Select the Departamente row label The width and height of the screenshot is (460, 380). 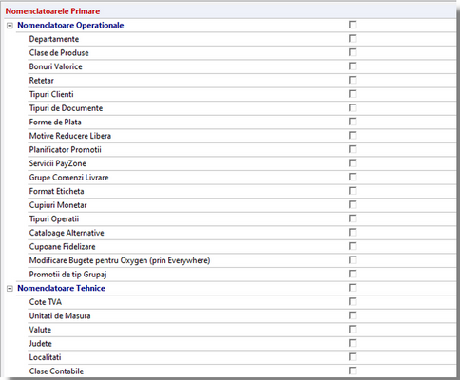pos(54,39)
